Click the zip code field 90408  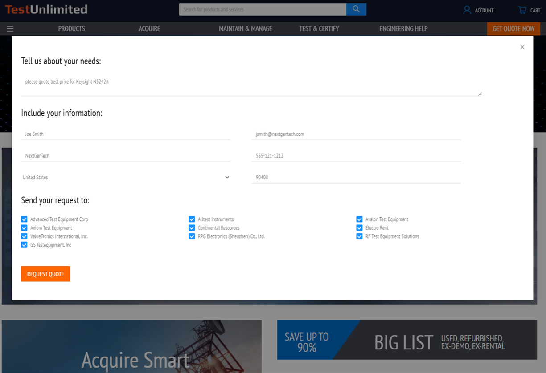tap(356, 177)
